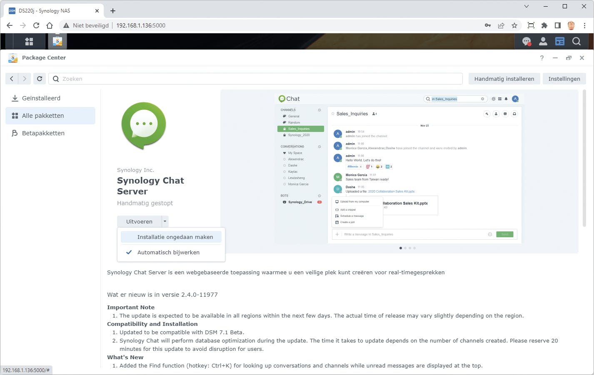Click the 'Compatibility and Installation' heading
This screenshot has height=375, width=594.
152,324
